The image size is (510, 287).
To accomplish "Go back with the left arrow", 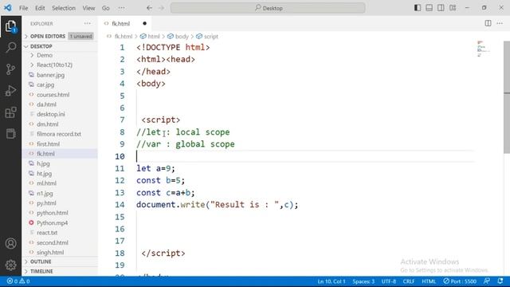I will (x=149, y=8).
